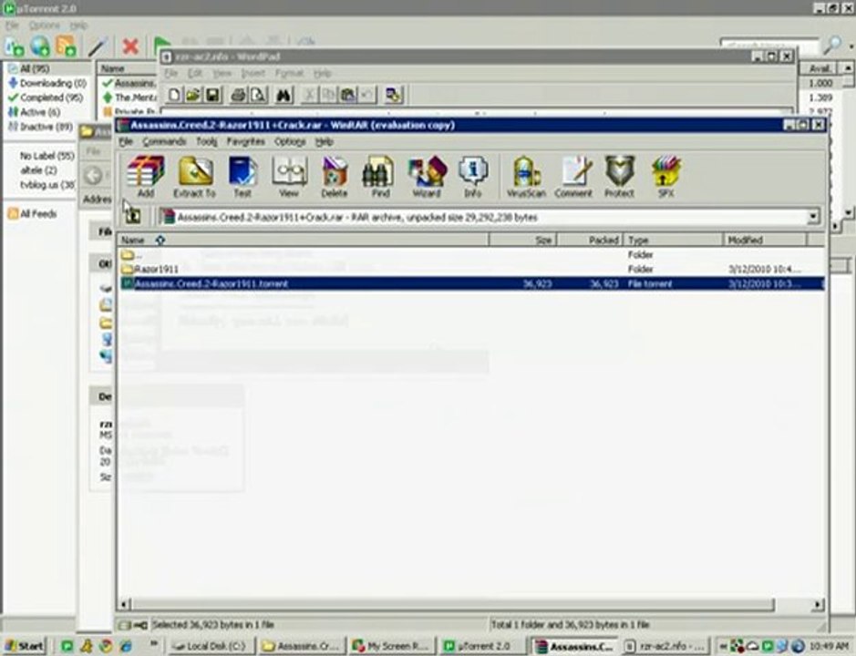This screenshot has width=856, height=656.
Task: Go up one level in WinRAR archive
Action: pos(132,217)
